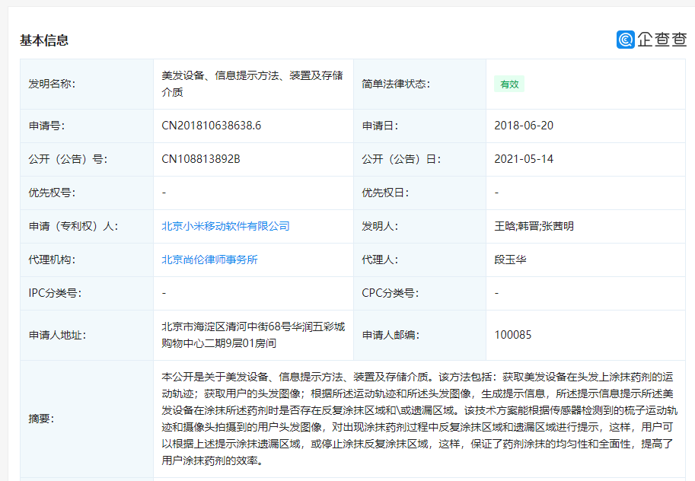Click the 申请人地址 label
This screenshot has height=481, width=695.
click(x=57, y=335)
